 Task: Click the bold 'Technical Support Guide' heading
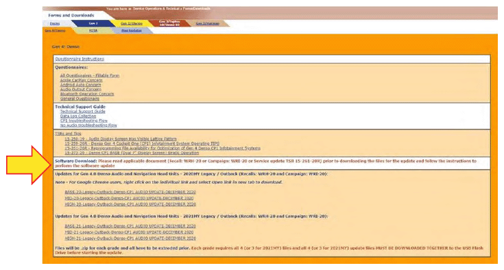(80, 107)
